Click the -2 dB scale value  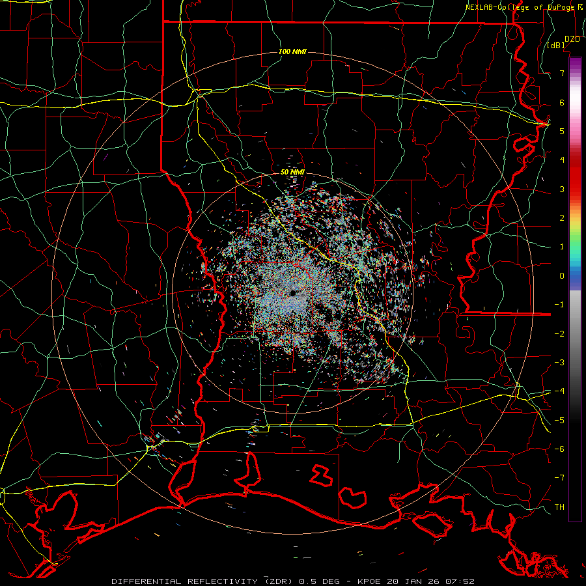click(x=559, y=334)
